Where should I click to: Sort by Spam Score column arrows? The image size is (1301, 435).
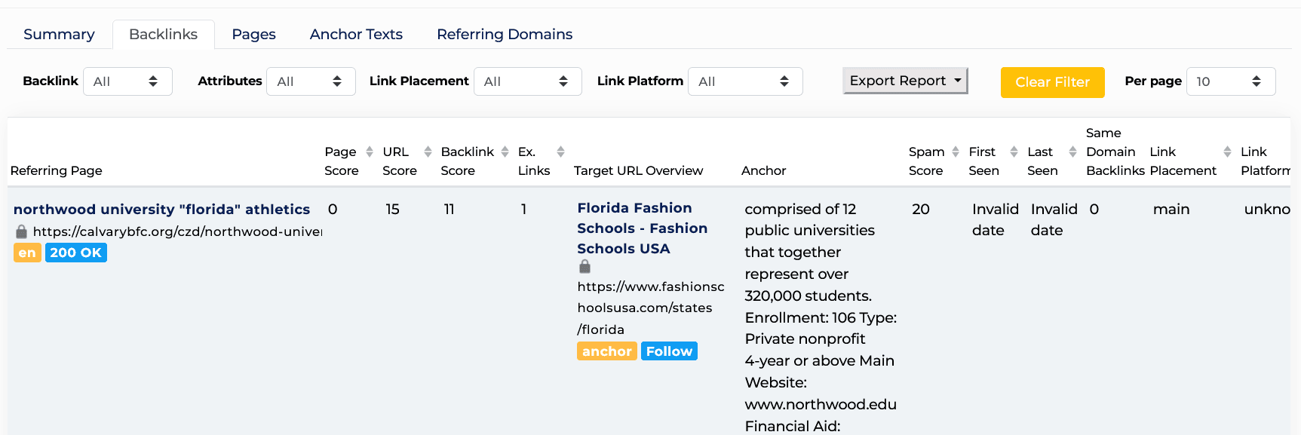tap(956, 152)
